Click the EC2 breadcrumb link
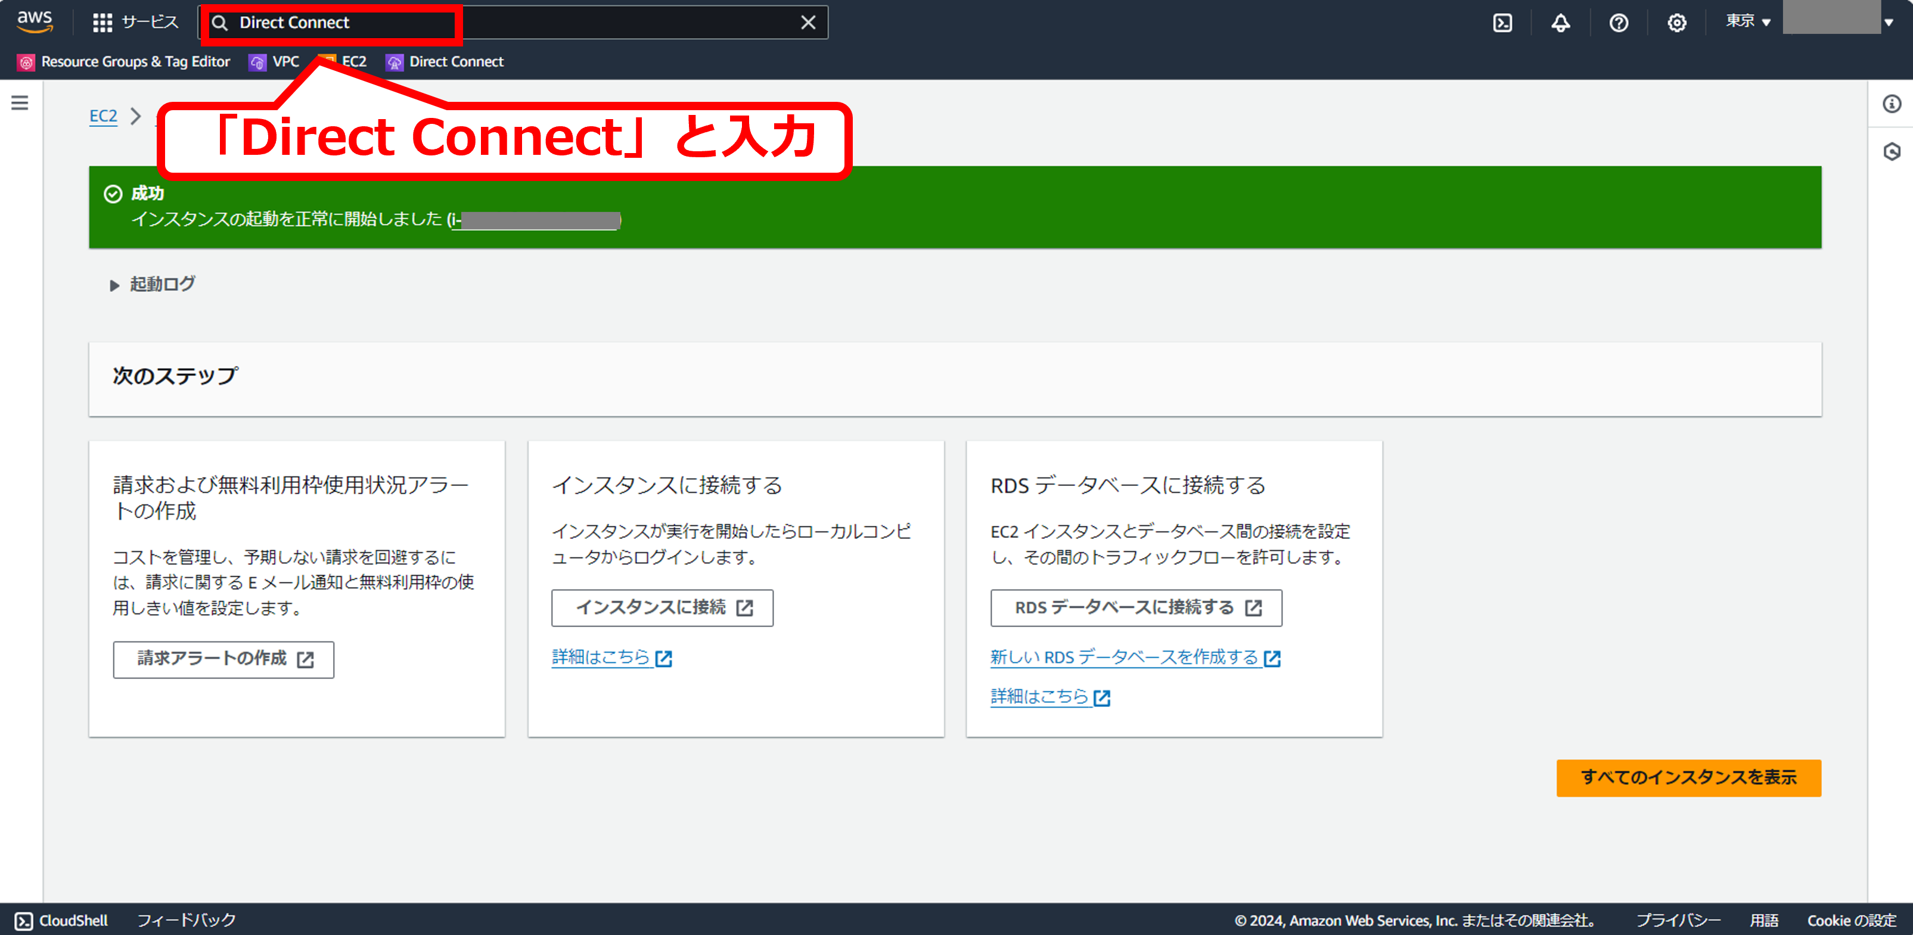Image resolution: width=1913 pixels, height=935 pixels. (103, 117)
